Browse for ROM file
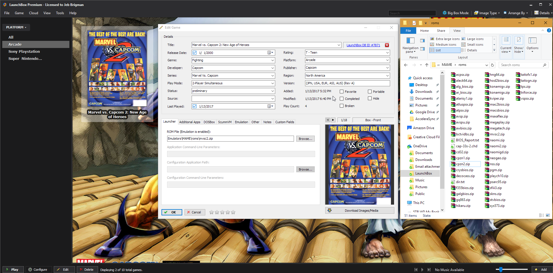Viewport: 553px width, 273px height. coord(305,139)
